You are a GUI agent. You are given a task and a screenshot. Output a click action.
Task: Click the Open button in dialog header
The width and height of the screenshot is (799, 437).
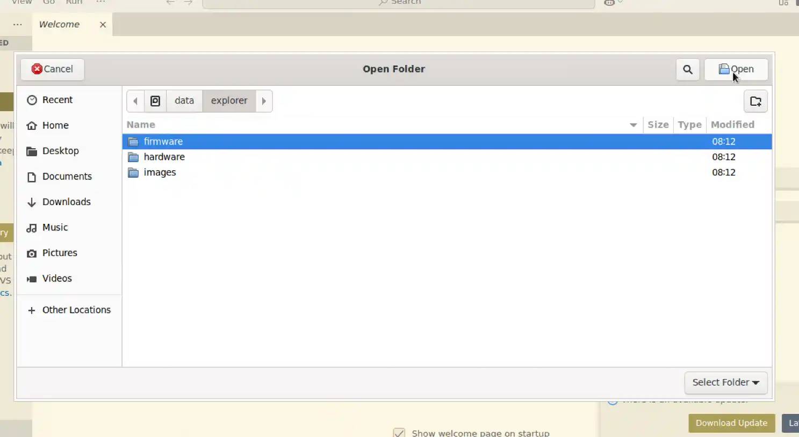(736, 69)
